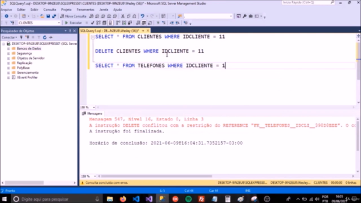Click the Uncomment selected lines icon
This screenshot has height=203, width=361.
pyautogui.click(x=164, y=23)
